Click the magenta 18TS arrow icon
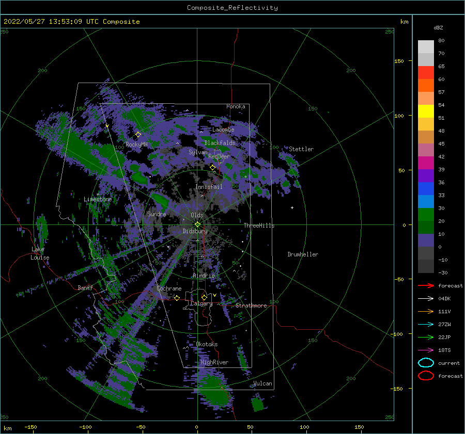The width and height of the screenshot is (465, 434). 426,350
